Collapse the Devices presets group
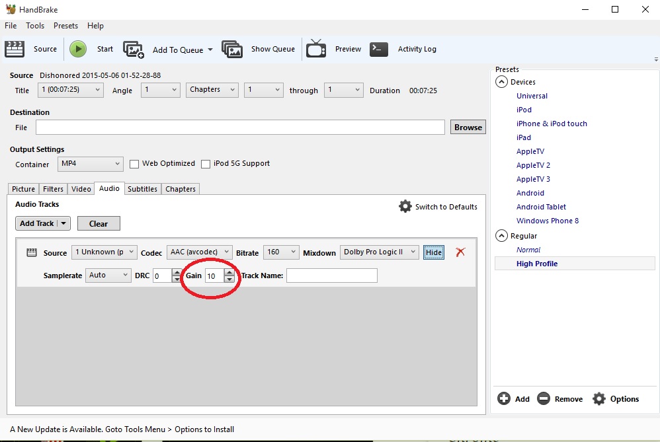The image size is (660, 442). pos(501,81)
